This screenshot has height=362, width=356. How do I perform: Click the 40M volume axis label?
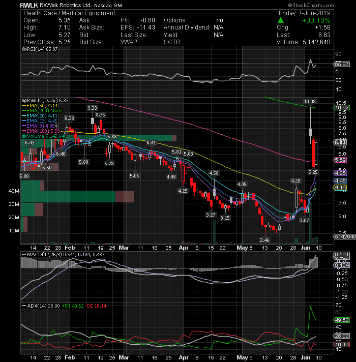[14, 191]
